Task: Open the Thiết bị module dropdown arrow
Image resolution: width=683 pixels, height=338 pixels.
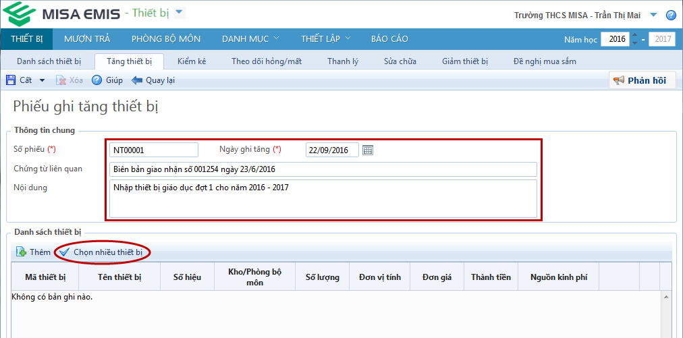Action: [x=180, y=13]
